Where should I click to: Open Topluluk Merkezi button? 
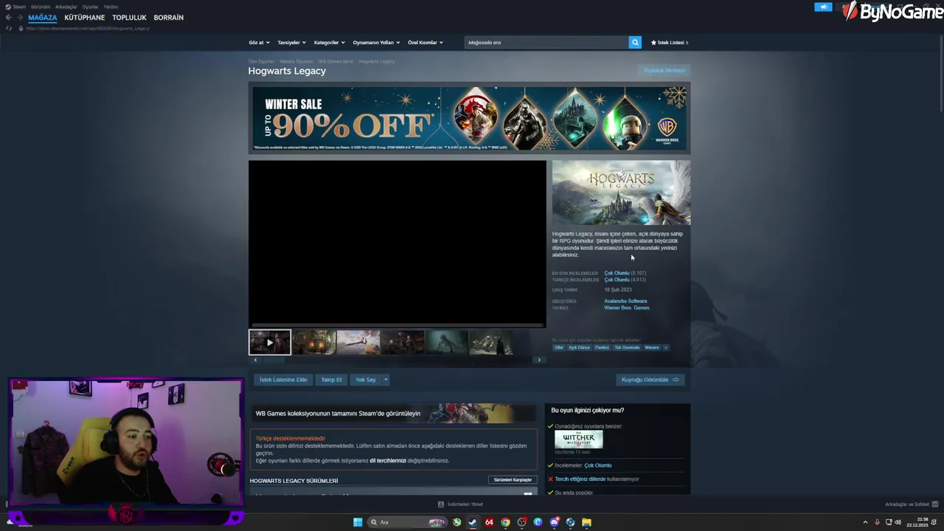664,71
